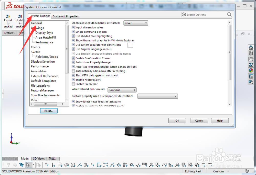Screen dimensions: 256x175
Task: Check the Enable Freeze bar option
Action: click(73, 84)
